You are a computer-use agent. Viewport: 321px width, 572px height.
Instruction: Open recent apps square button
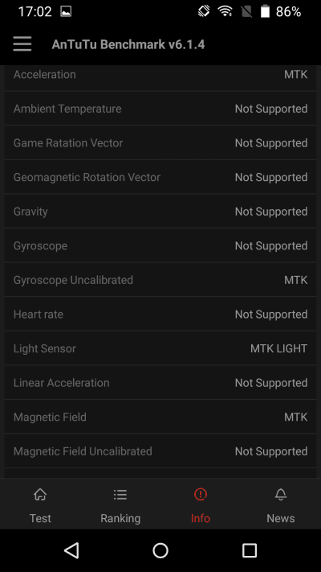[x=250, y=550]
